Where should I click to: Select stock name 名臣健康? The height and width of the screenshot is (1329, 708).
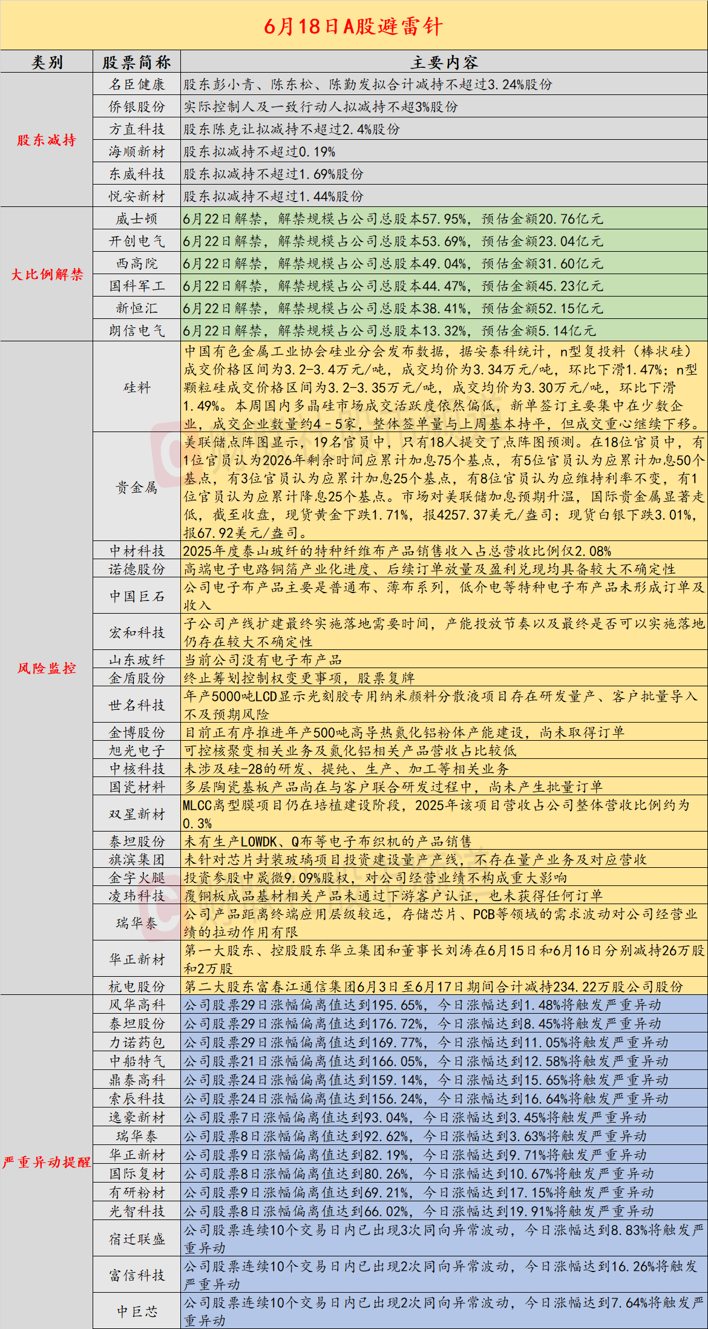click(137, 84)
